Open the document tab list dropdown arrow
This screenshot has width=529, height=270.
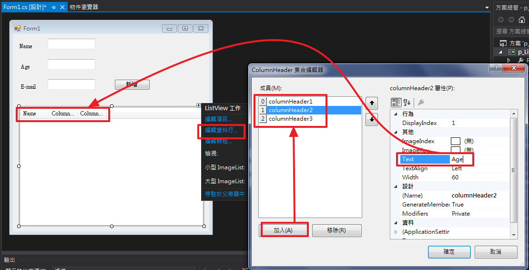click(487, 8)
